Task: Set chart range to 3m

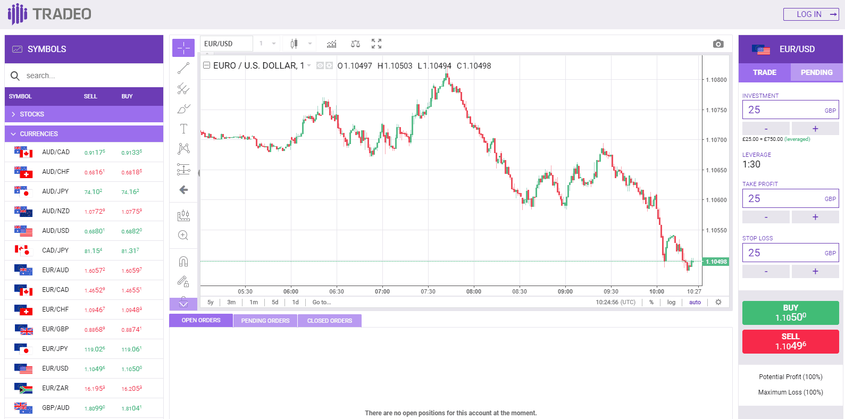Action: click(231, 302)
